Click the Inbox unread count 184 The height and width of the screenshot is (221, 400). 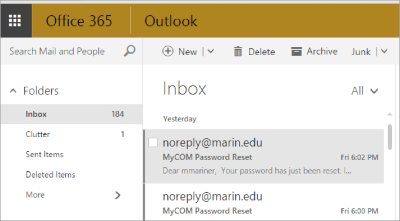coord(118,114)
